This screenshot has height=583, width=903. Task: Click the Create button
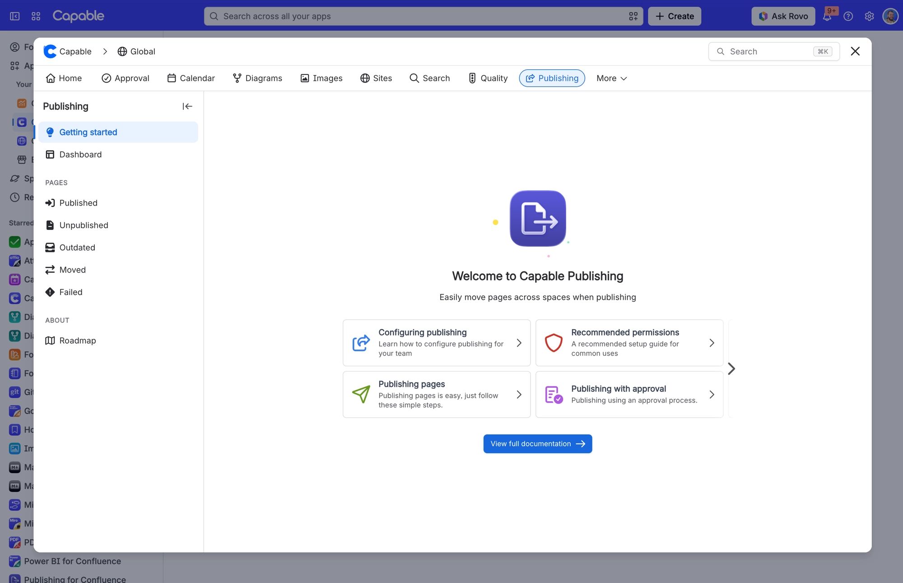pos(675,16)
